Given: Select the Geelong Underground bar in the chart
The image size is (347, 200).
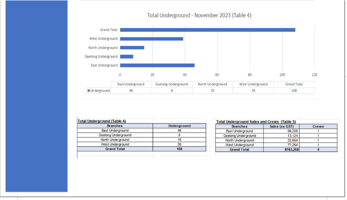Looking at the screenshot, I should point(127,57).
